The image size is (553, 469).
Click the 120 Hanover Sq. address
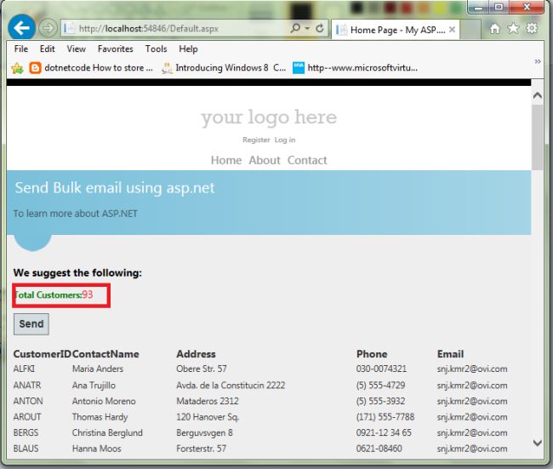pos(208,417)
